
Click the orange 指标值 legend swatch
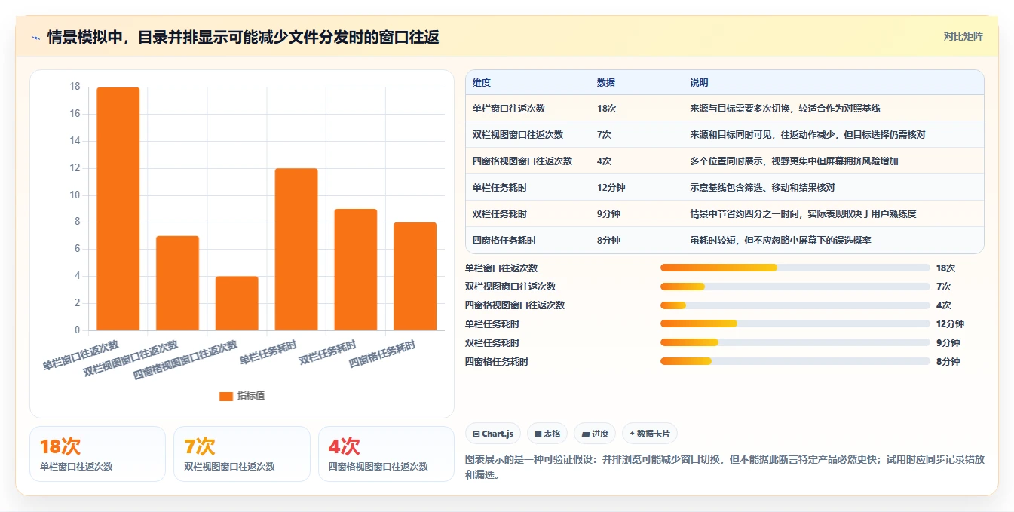tap(226, 396)
